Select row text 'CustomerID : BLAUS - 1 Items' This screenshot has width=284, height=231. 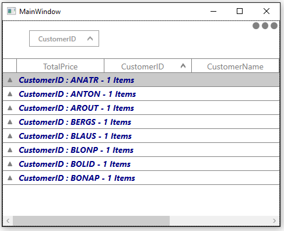(75, 136)
